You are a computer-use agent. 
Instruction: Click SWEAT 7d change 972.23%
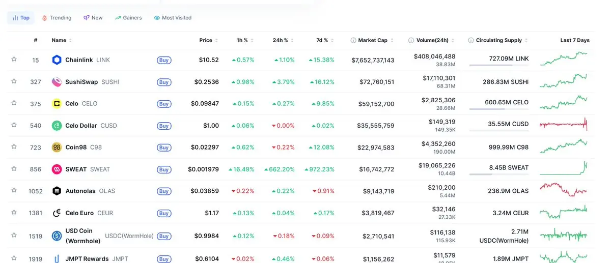319,169
